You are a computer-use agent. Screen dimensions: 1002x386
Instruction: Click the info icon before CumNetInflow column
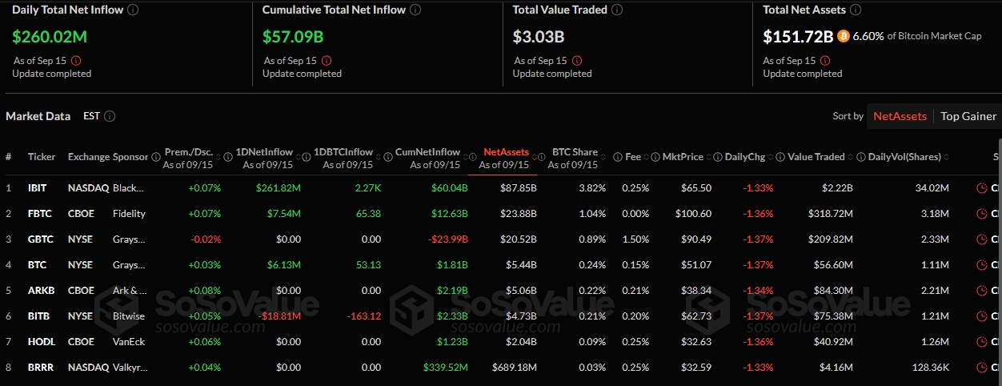387,157
